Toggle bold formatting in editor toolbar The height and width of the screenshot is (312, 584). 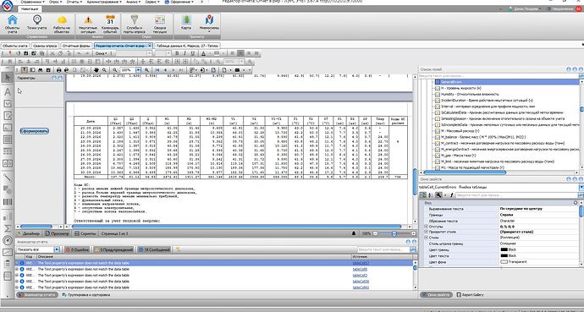[x=177, y=53]
